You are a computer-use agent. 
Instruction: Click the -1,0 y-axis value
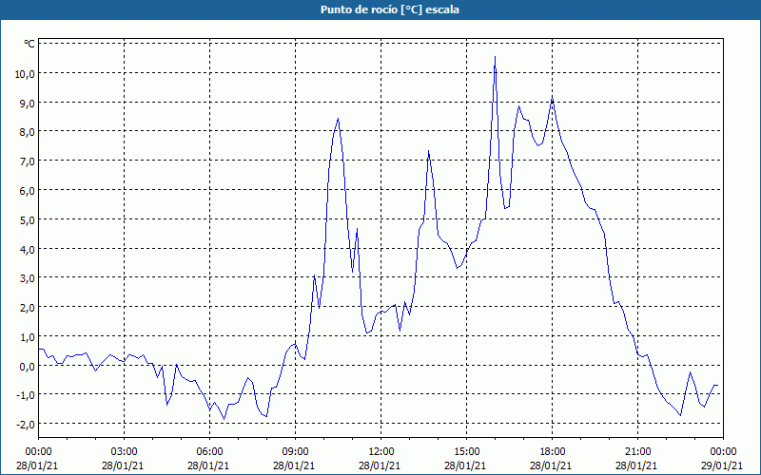coord(26,394)
